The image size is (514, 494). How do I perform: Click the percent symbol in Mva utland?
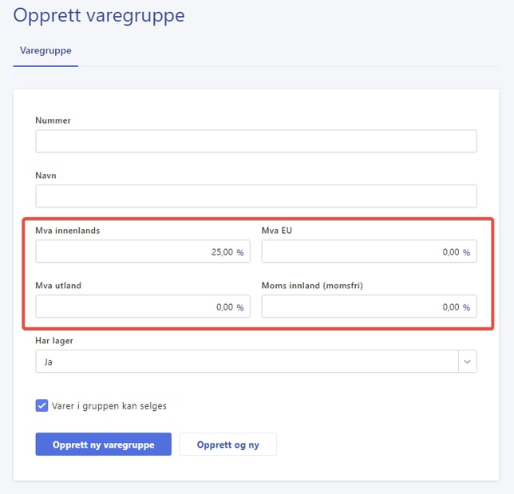[x=240, y=307]
